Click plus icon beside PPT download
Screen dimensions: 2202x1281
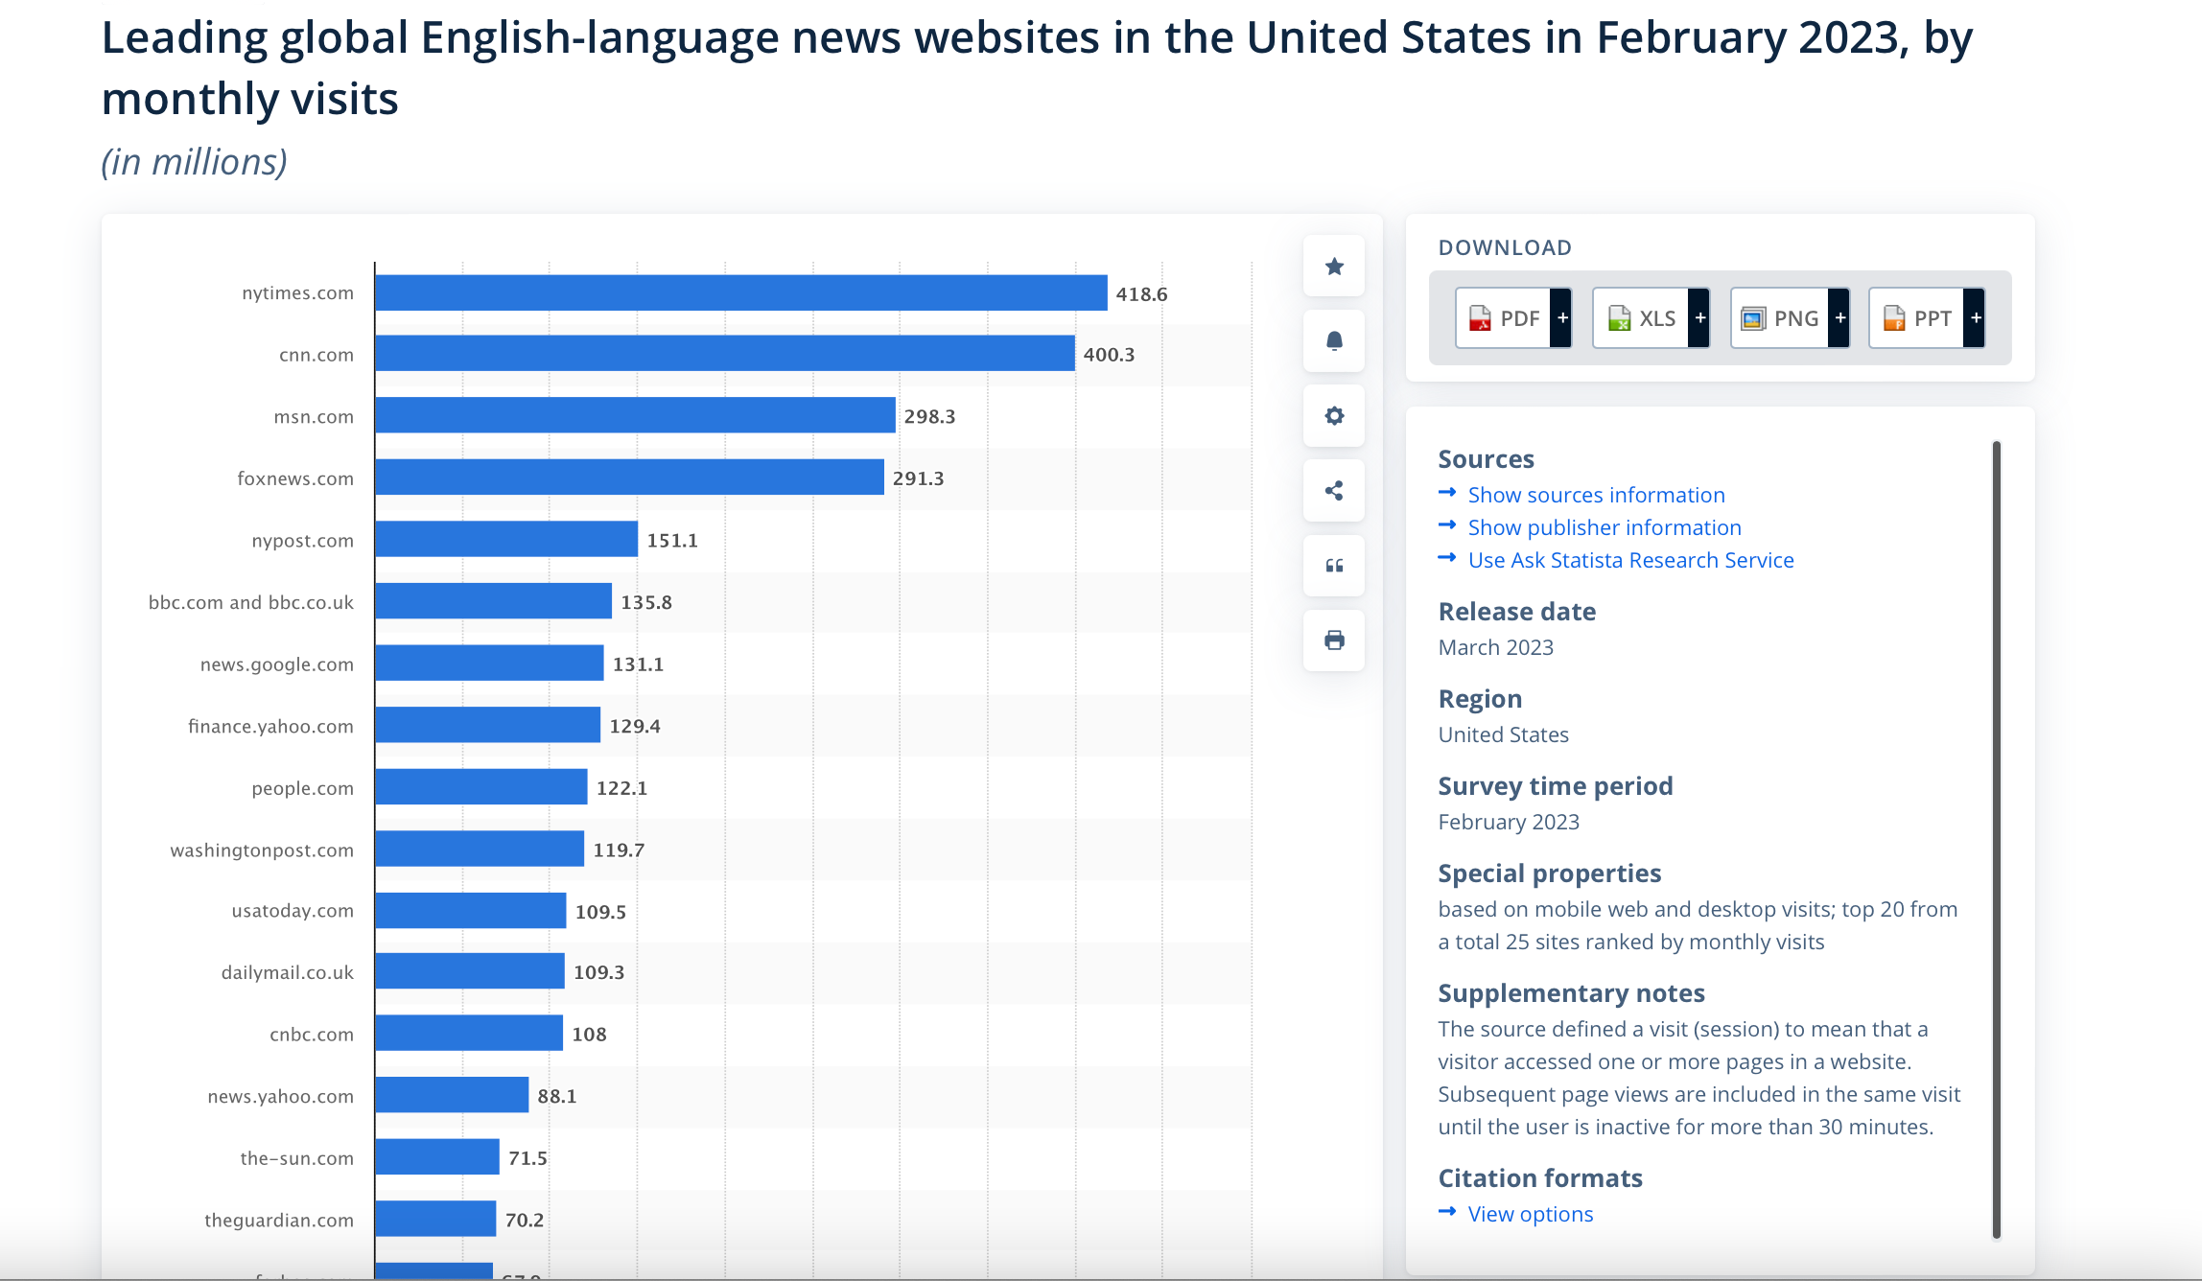[1976, 318]
